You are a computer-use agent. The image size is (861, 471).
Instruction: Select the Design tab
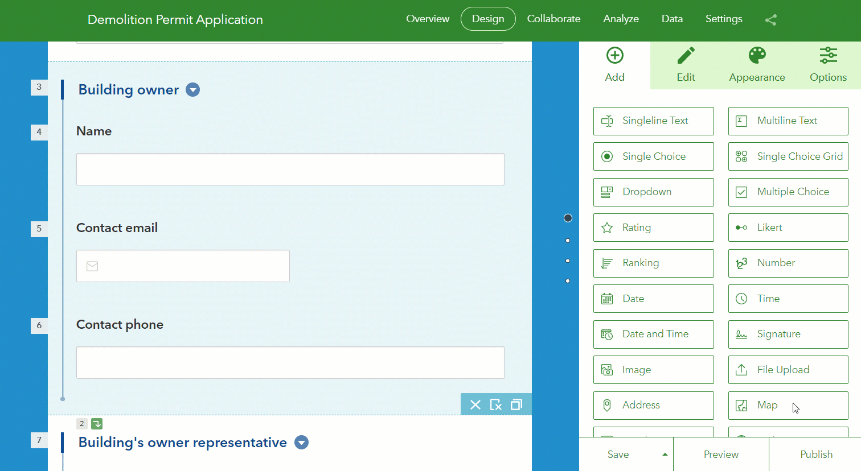488,19
